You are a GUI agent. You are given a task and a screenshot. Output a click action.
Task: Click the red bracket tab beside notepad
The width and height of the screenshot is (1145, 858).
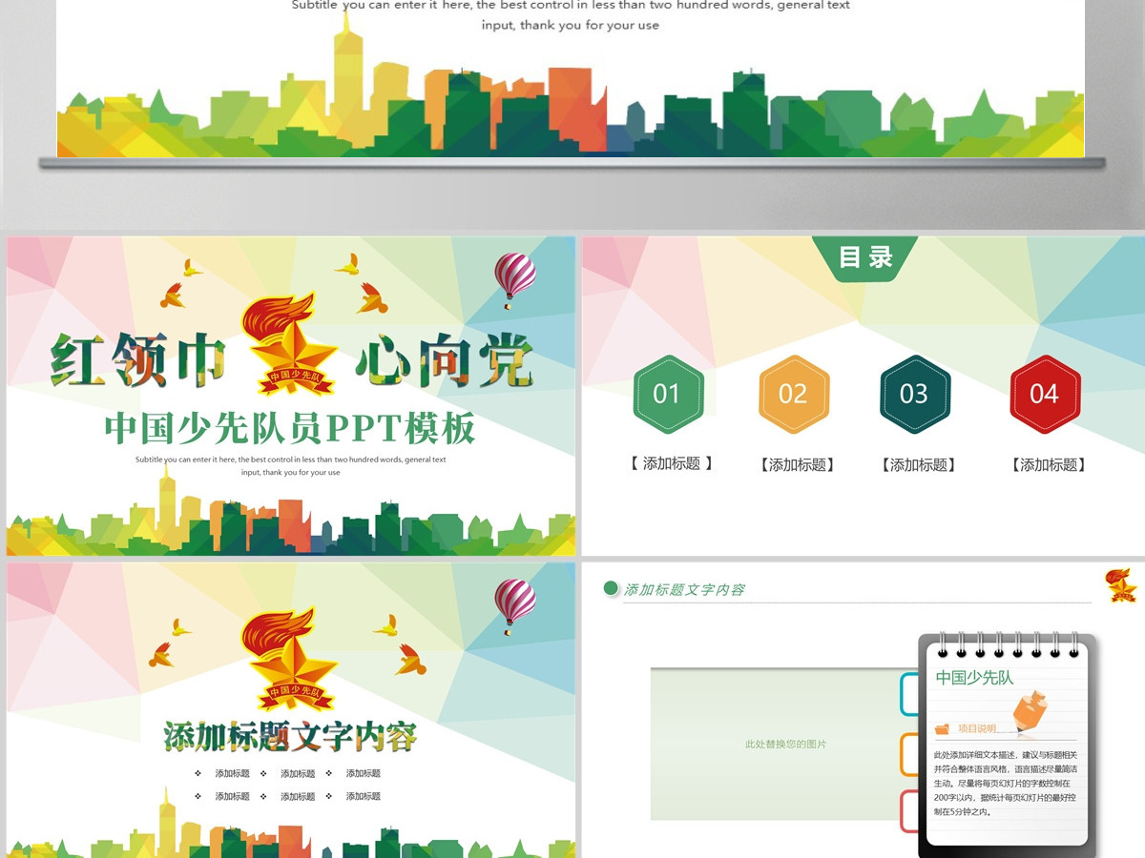[x=909, y=811]
